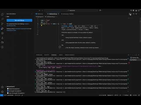Screen dimensions: 141x105
Task: Click the code action lightbulb icon
Action: tap(41, 25)
